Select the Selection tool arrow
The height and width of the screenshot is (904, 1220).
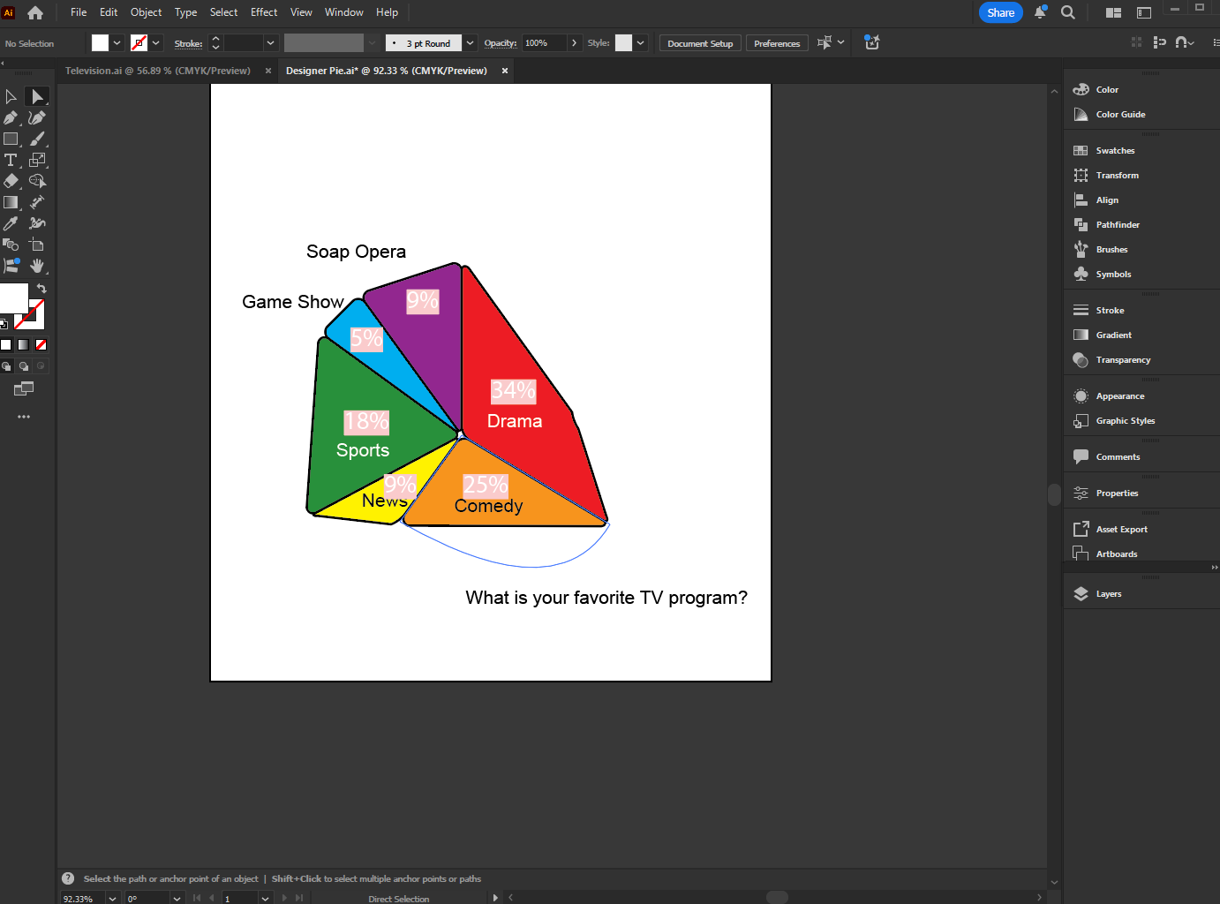click(x=11, y=96)
